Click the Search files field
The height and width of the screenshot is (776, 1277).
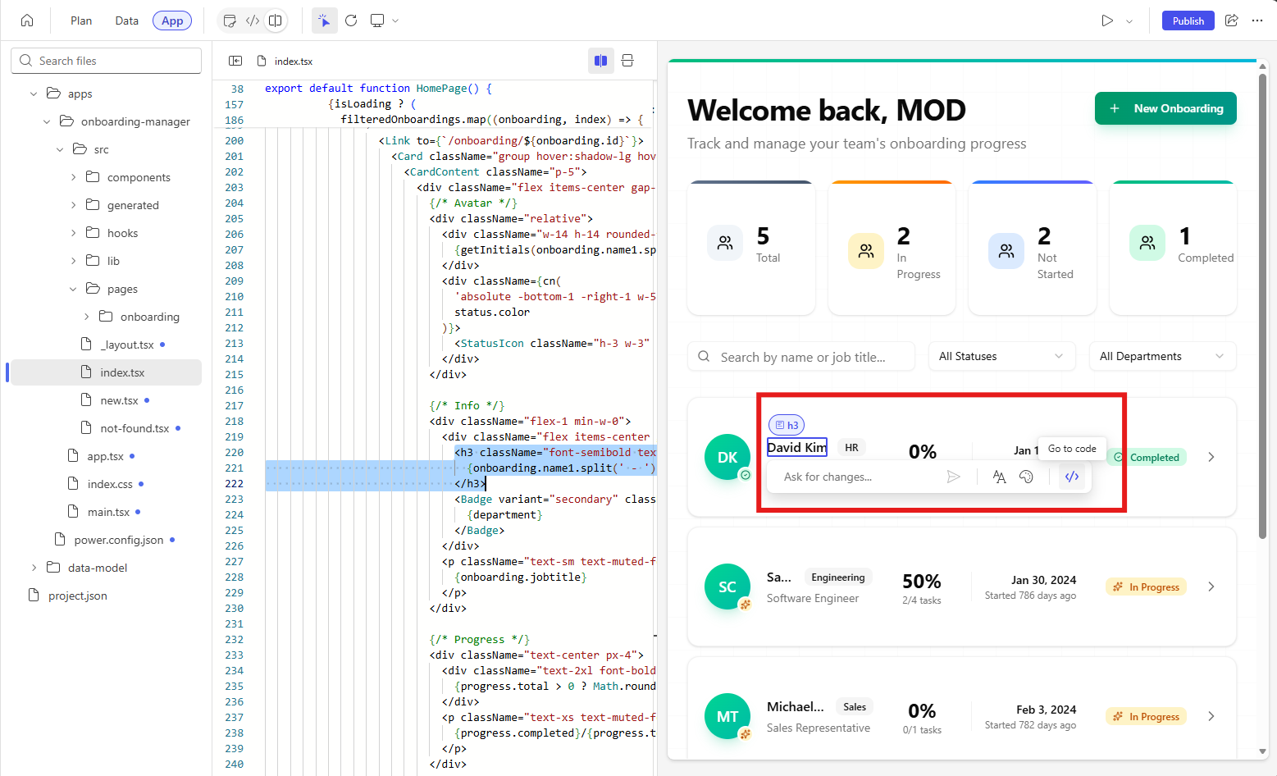107,61
